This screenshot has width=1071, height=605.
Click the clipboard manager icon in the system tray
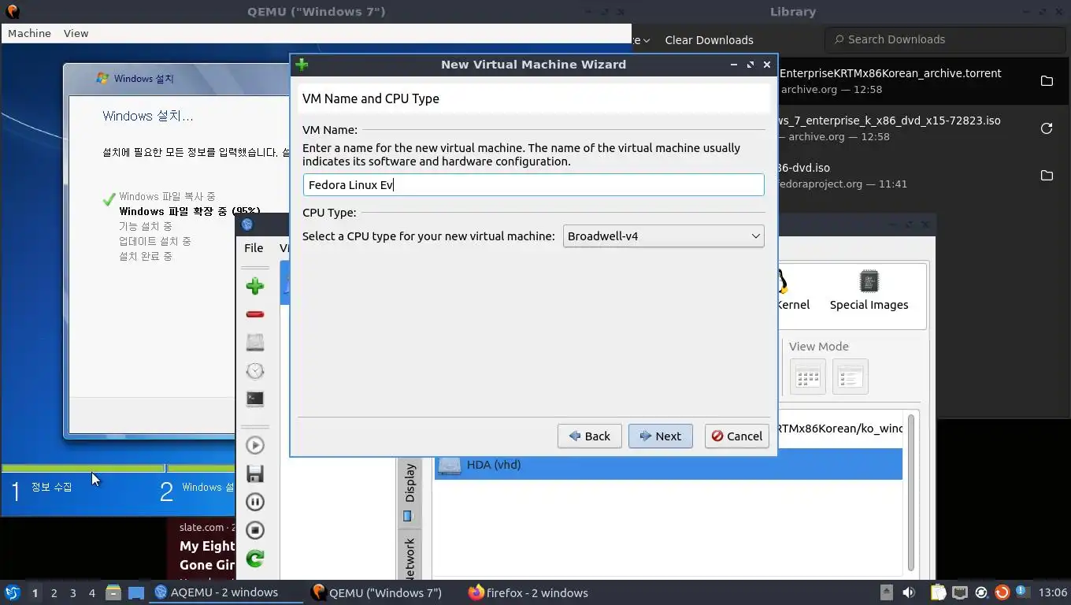tap(938, 592)
